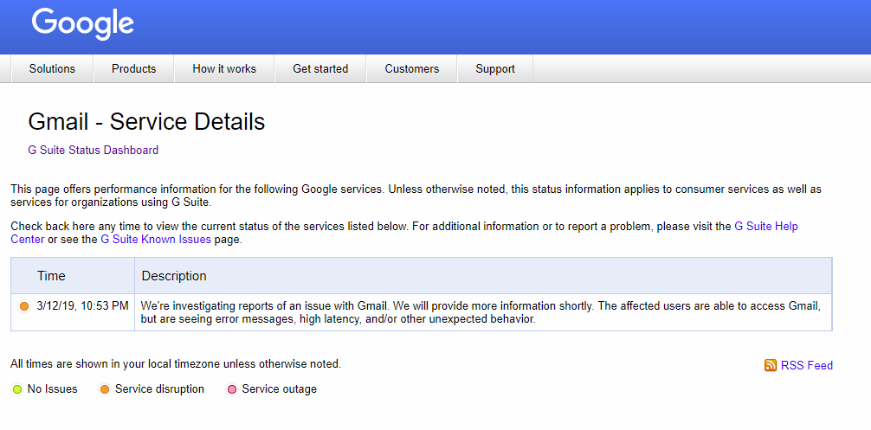This screenshot has height=430, width=871.
Task: Open the RSS Feed link
Action: point(807,366)
